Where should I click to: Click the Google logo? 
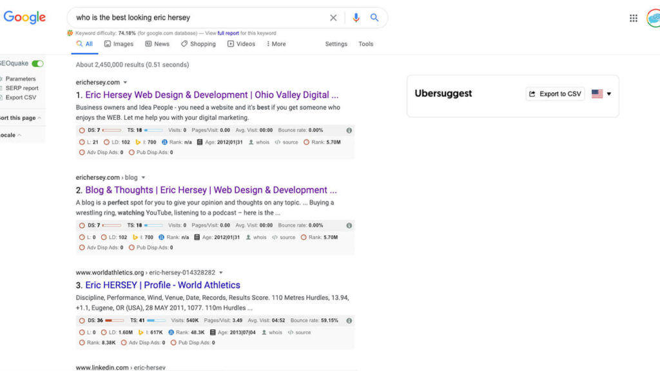click(x=24, y=17)
